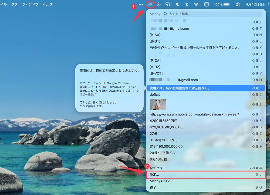Select 全てクリア to clear history

pos(206,168)
